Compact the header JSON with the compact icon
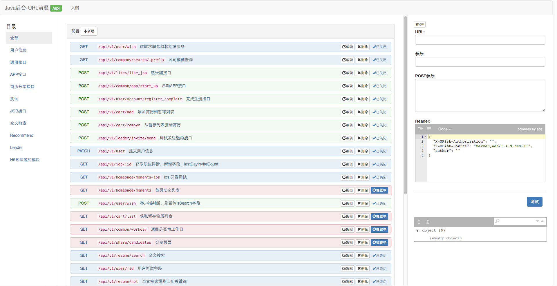 coord(429,129)
